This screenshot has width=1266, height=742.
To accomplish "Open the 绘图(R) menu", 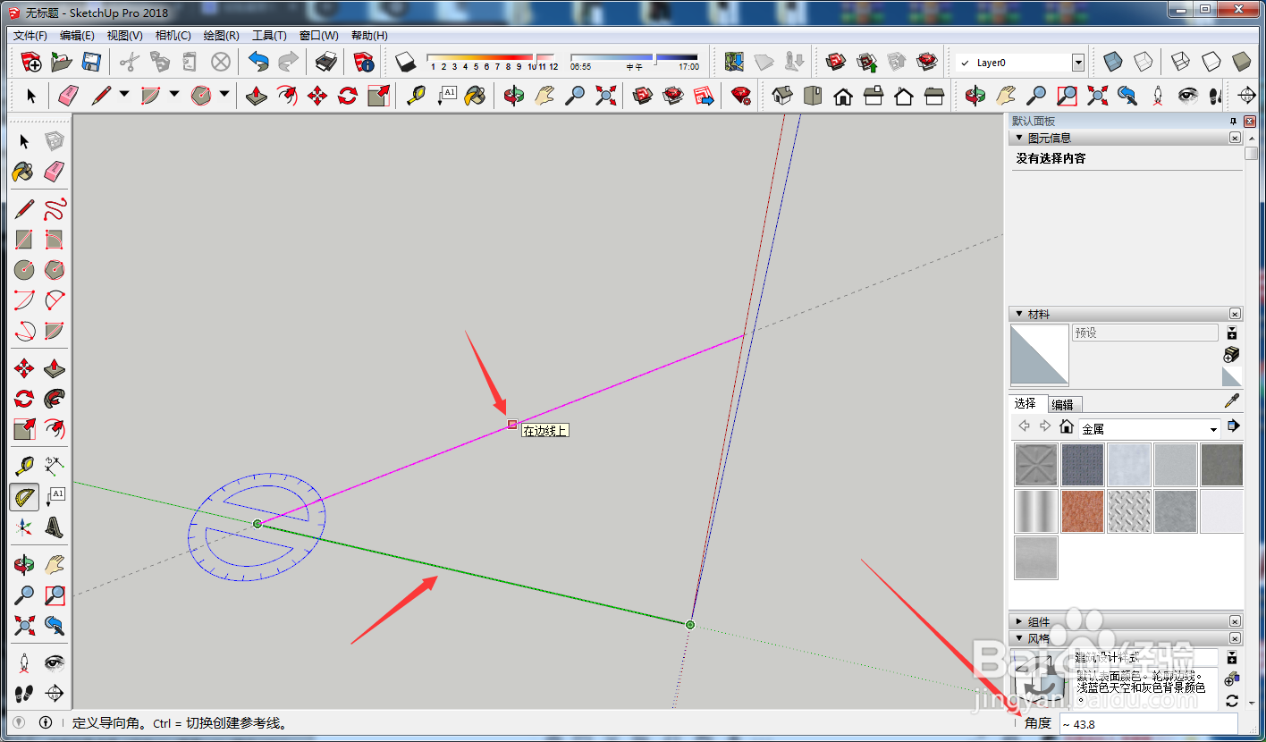I will [x=221, y=35].
